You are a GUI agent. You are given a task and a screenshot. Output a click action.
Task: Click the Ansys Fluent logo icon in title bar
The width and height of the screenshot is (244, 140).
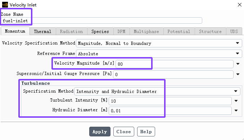pos(5,5)
